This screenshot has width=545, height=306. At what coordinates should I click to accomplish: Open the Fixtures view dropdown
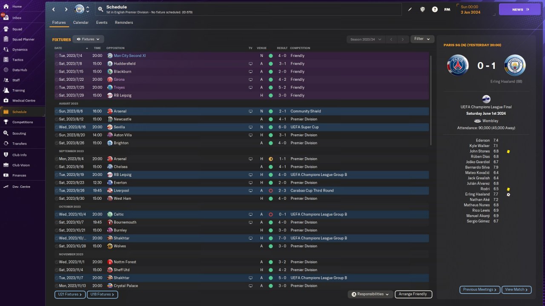click(x=88, y=39)
